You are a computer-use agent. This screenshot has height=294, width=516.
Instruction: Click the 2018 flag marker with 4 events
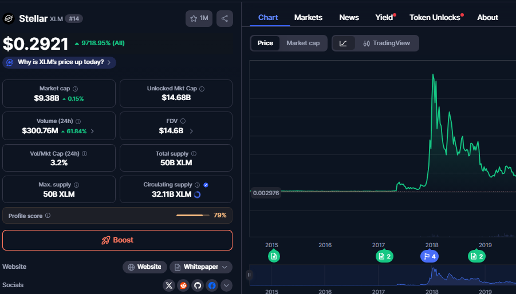pyautogui.click(x=430, y=256)
